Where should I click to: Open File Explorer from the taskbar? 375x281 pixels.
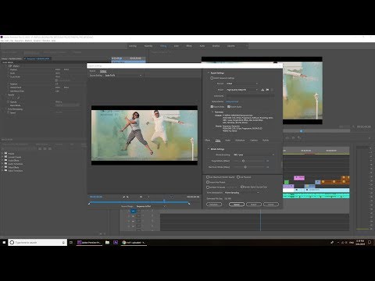[107, 242]
